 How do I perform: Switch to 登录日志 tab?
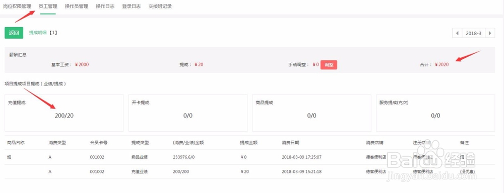tap(131, 7)
